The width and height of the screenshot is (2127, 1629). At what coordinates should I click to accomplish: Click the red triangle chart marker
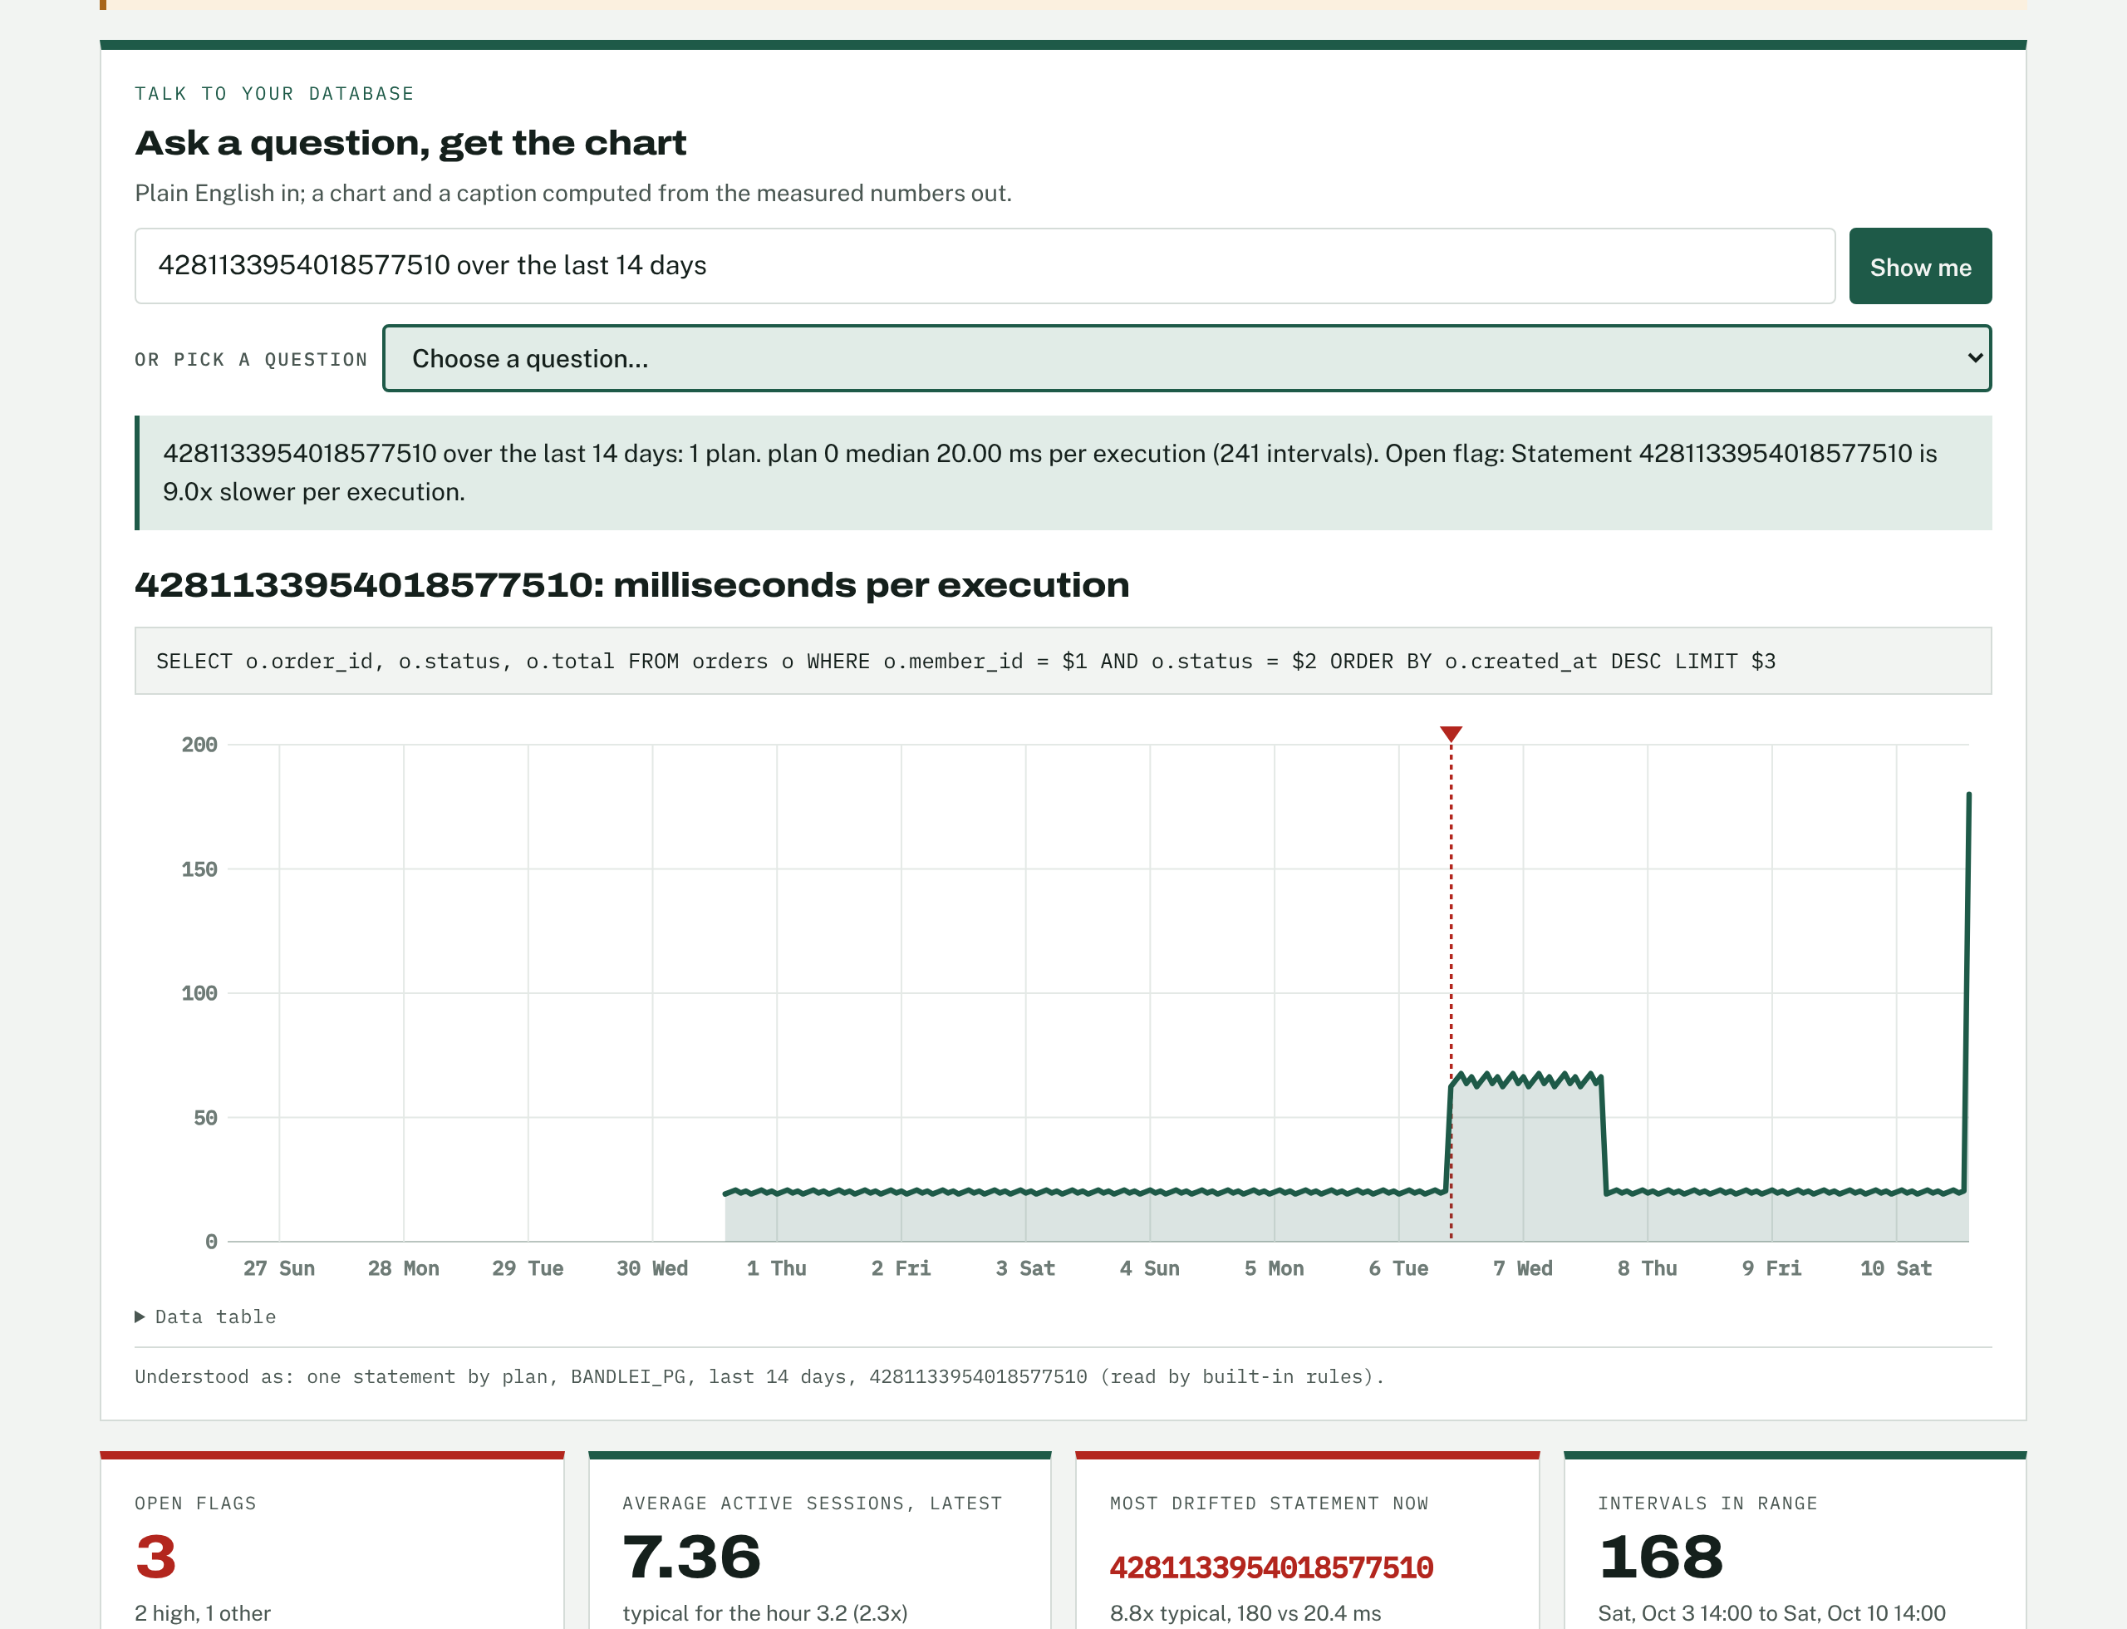click(x=1451, y=735)
